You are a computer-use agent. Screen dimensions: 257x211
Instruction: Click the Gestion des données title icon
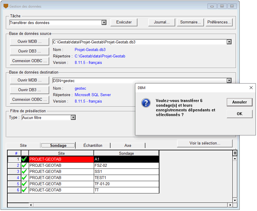coord(6,6)
